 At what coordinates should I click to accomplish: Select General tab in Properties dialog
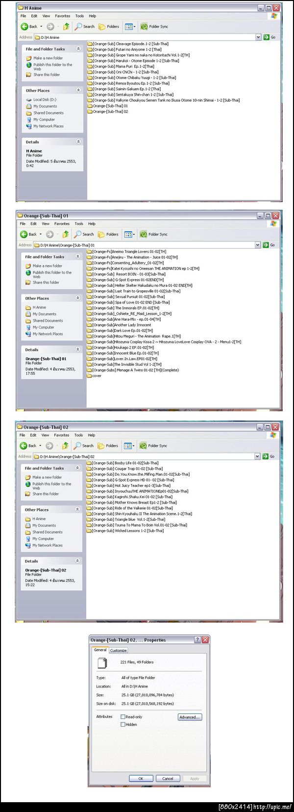pyautogui.click(x=100, y=650)
